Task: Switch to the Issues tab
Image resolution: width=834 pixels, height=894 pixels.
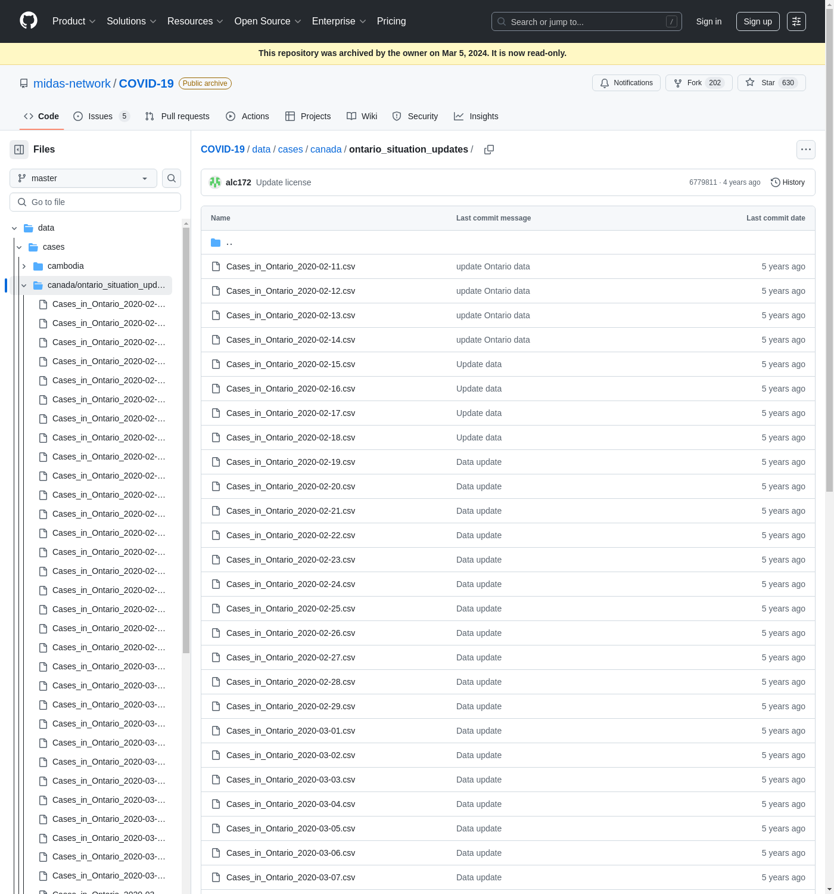Action: [100, 116]
